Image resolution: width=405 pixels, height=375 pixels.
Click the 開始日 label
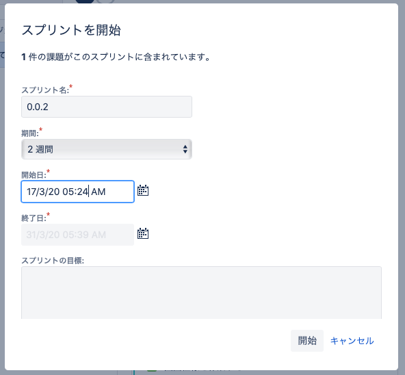(x=34, y=175)
